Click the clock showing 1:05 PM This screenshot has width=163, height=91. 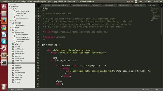click(x=155, y=2)
